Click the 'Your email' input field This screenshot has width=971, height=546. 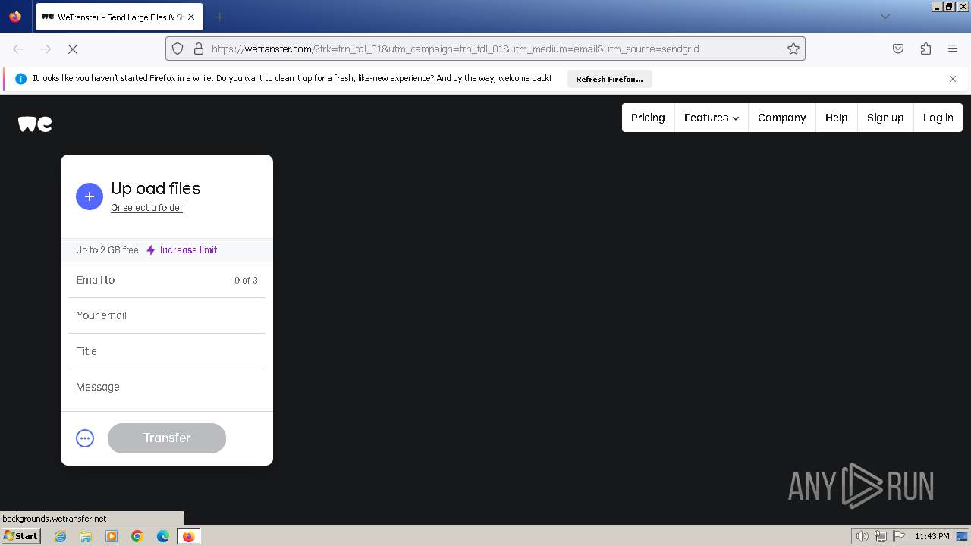pos(167,315)
